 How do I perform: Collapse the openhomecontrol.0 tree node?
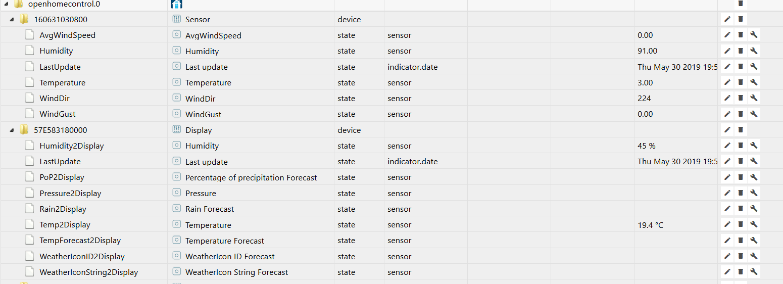pyautogui.click(x=6, y=4)
